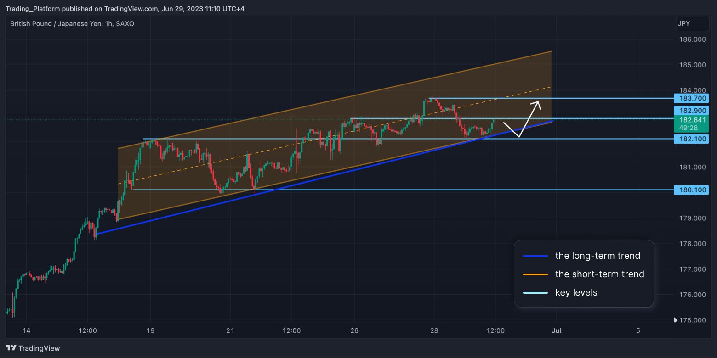Click the date label 5 on time axis
The height and width of the screenshot is (358, 717).
[638, 330]
